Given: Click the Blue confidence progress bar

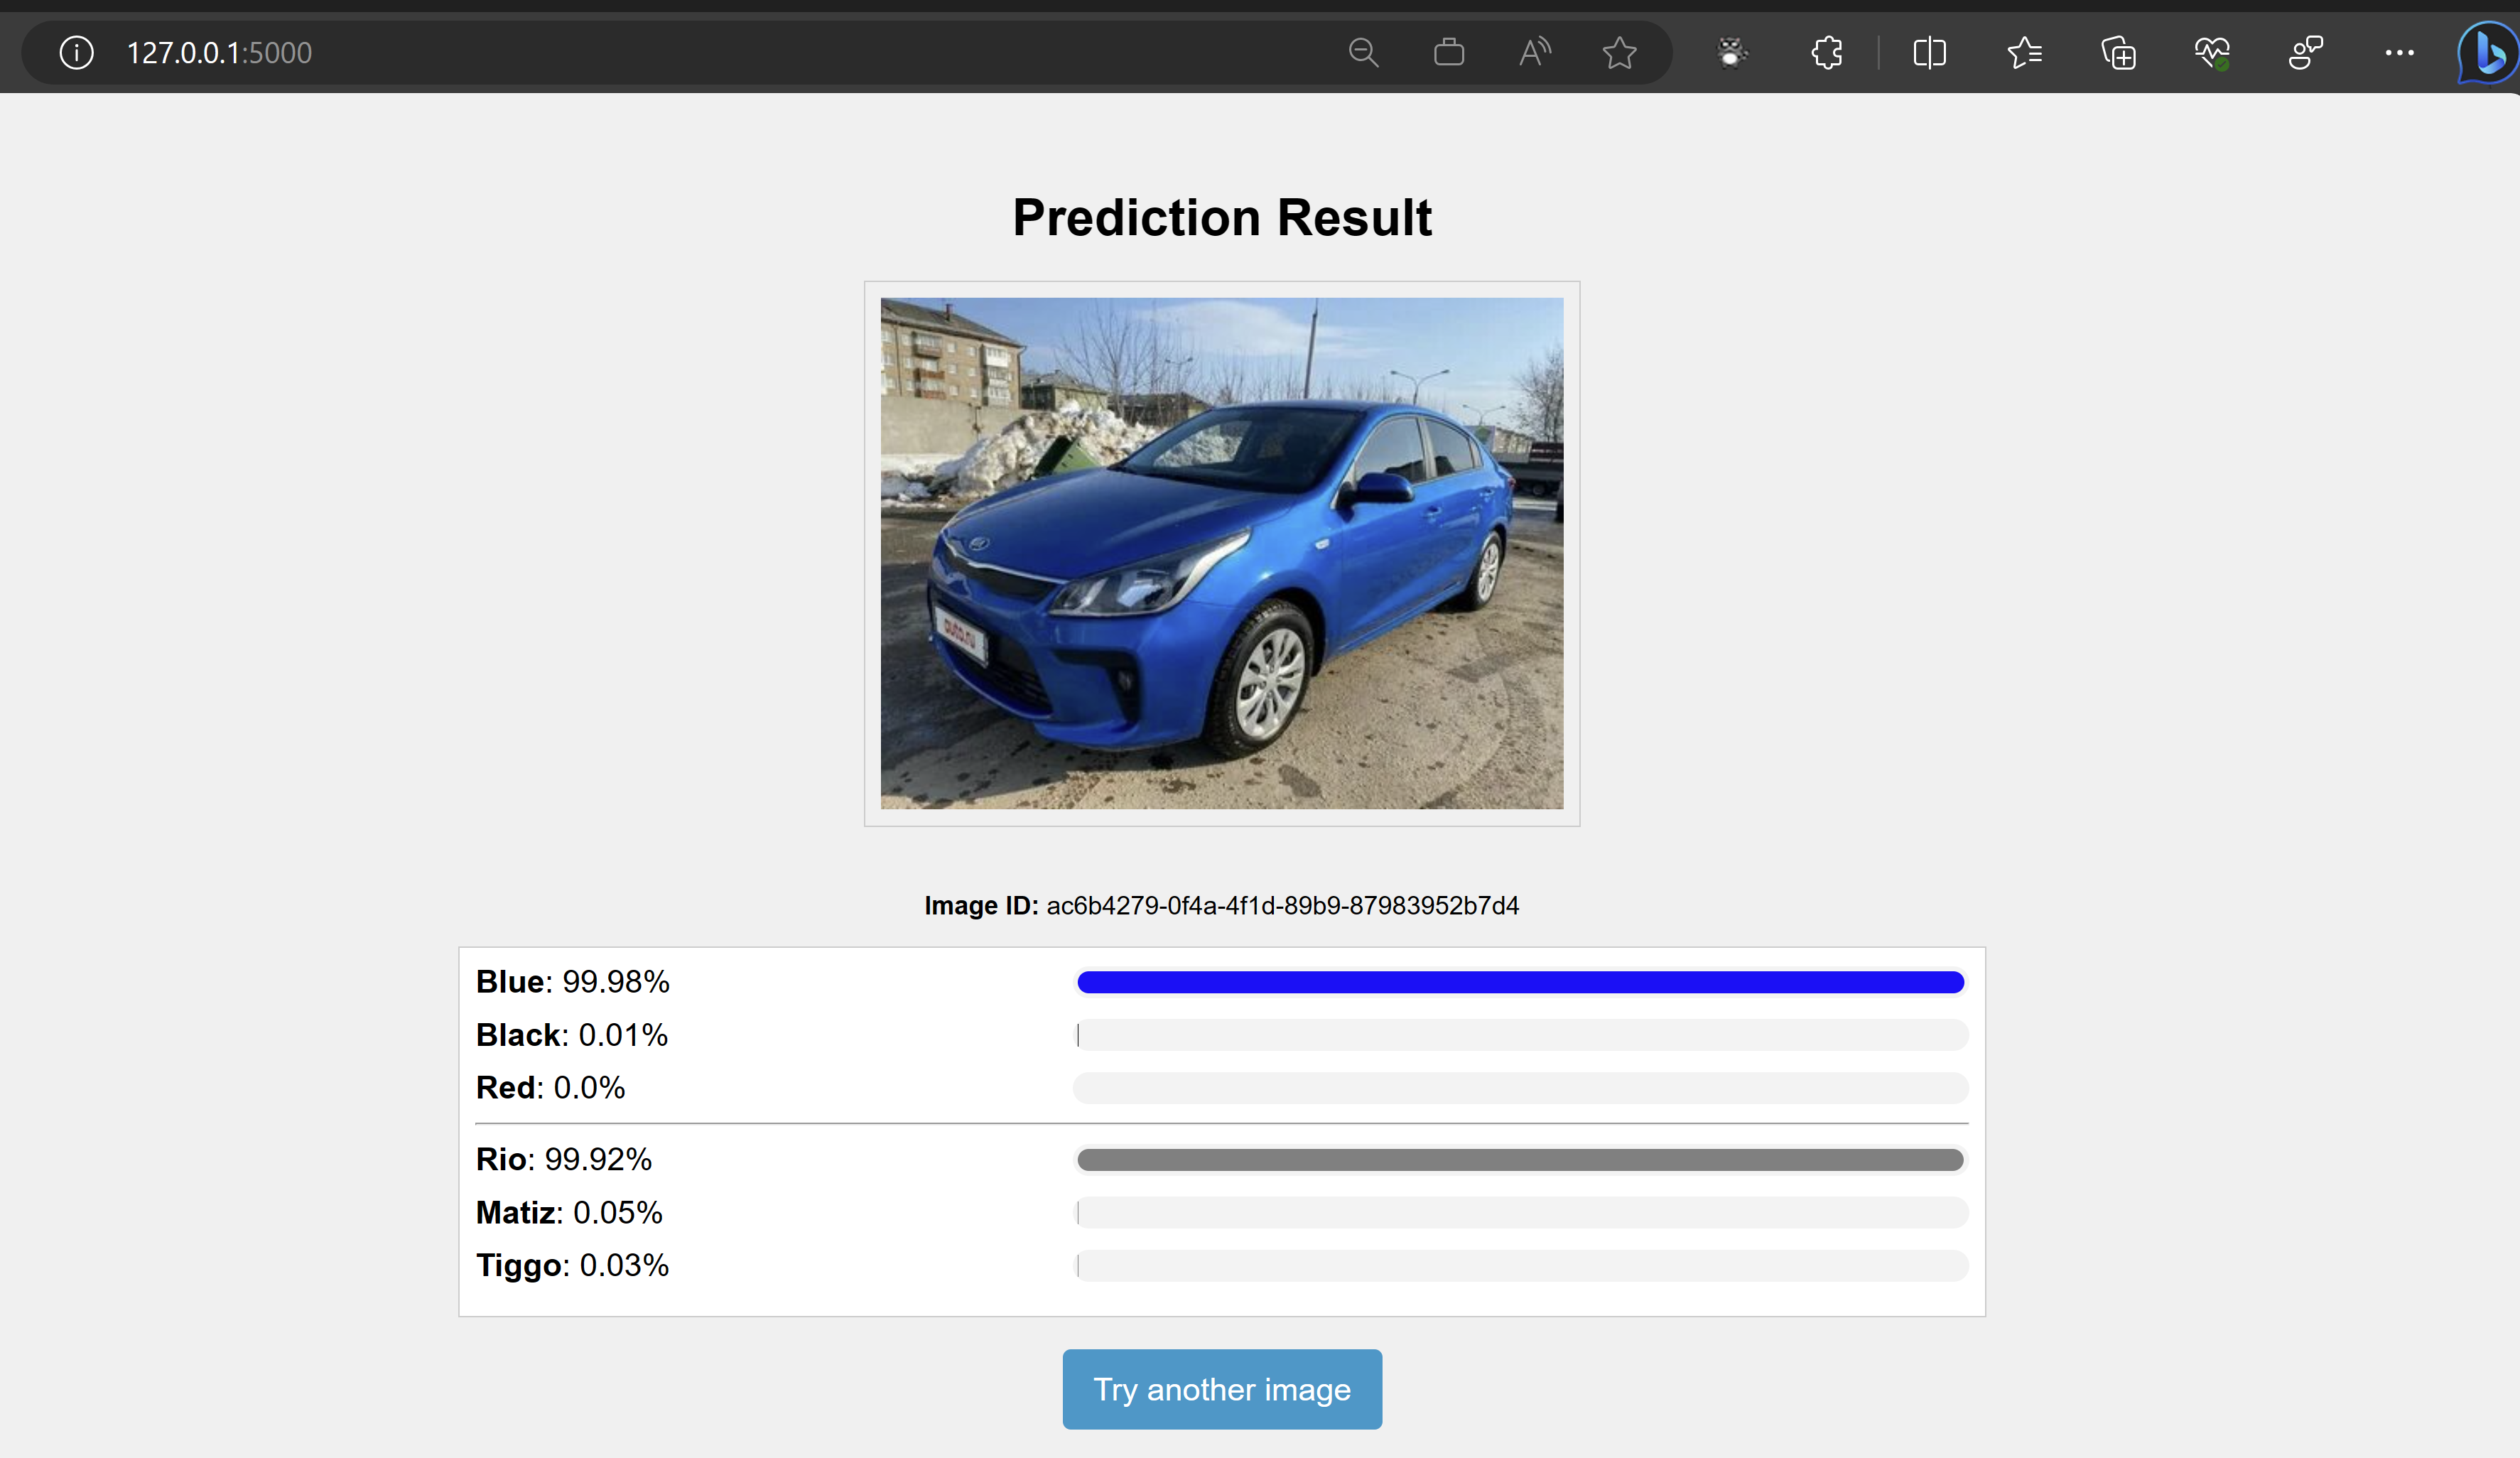Looking at the screenshot, I should [x=1520, y=982].
